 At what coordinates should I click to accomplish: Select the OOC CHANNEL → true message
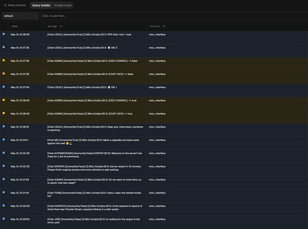pyautogui.click(x=92, y=101)
